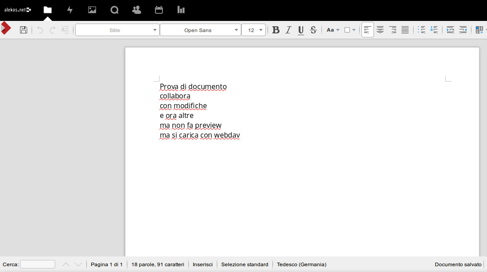Insert a table using the table icon
This screenshot has width=487, height=272.
(479, 30)
